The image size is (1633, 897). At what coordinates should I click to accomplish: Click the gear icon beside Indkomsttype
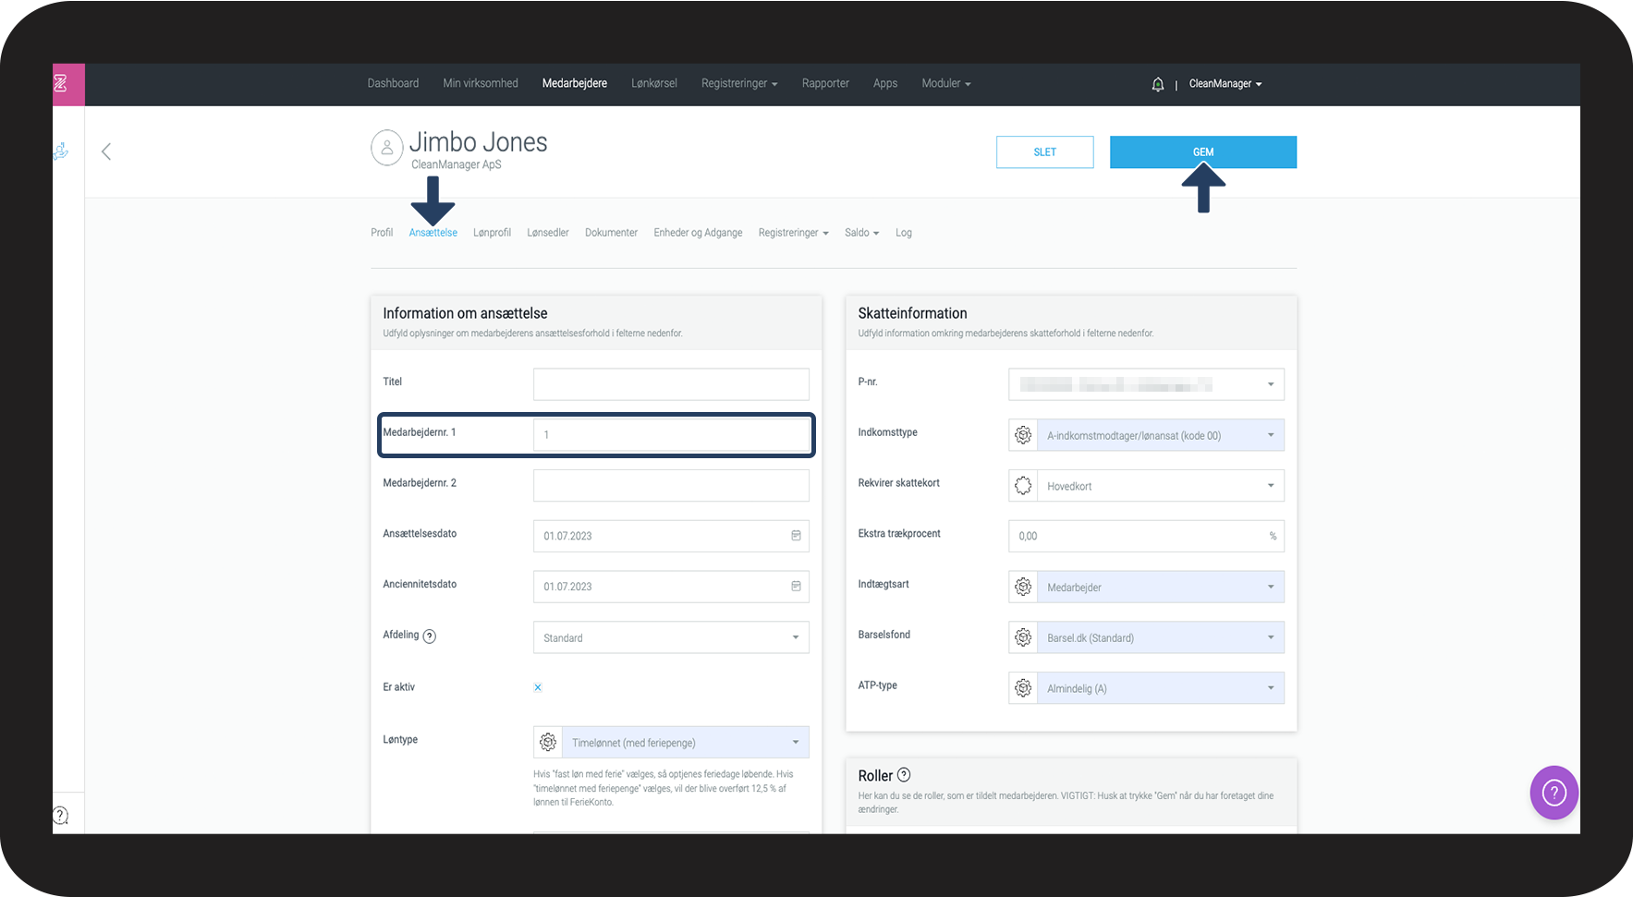coord(1023,435)
